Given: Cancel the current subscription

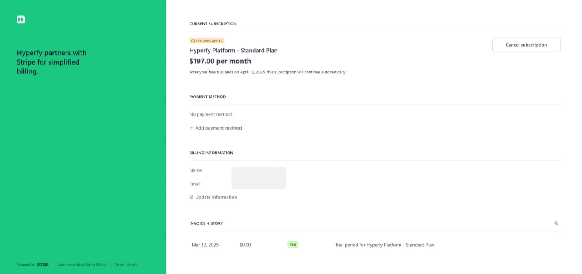Looking at the screenshot, I should click(x=526, y=45).
